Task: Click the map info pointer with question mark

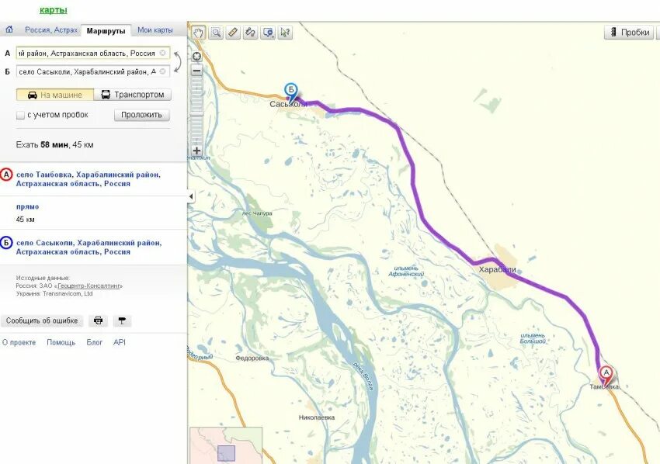Action: (x=286, y=33)
